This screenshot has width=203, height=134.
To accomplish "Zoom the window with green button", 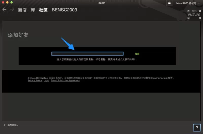I will pyautogui.click(x=11, y=2).
